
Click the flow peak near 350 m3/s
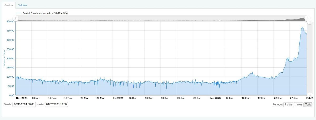click(x=303, y=27)
